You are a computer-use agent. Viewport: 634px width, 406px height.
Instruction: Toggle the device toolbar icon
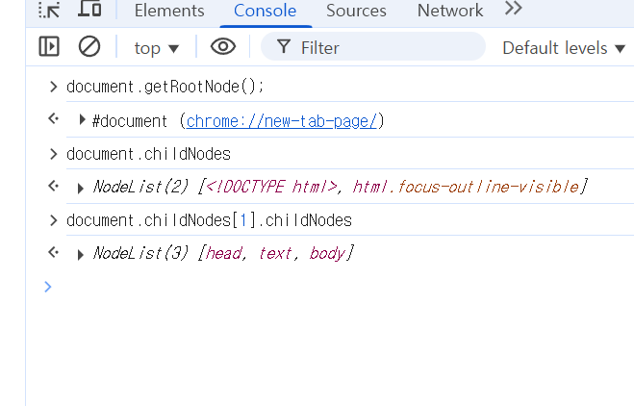[x=89, y=9]
